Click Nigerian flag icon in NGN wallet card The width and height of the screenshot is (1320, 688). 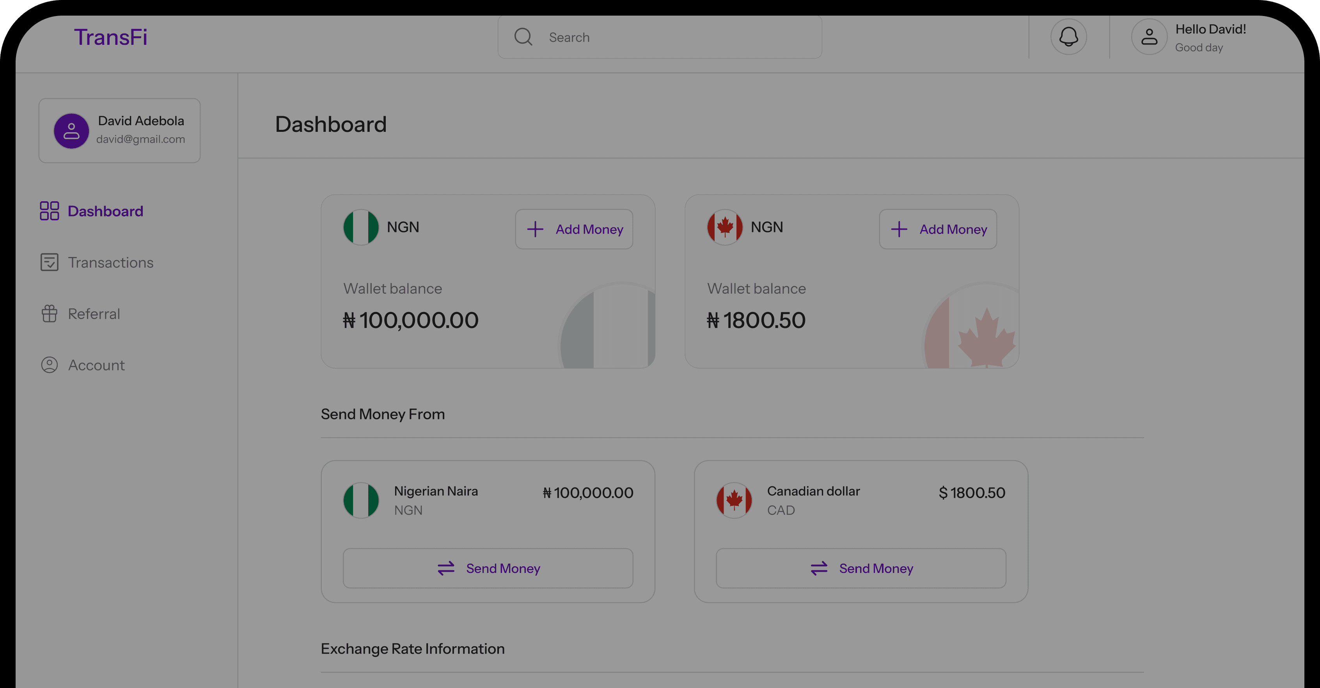(x=361, y=227)
